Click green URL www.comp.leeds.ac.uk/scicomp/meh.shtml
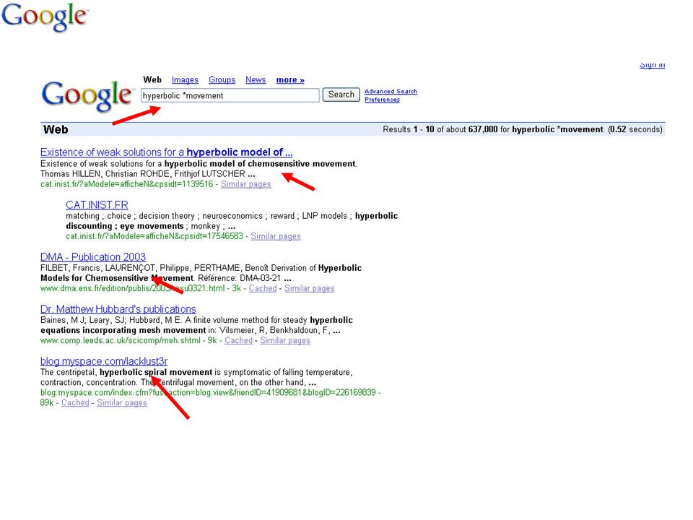Image resolution: width=693 pixels, height=520 pixels. [121, 340]
